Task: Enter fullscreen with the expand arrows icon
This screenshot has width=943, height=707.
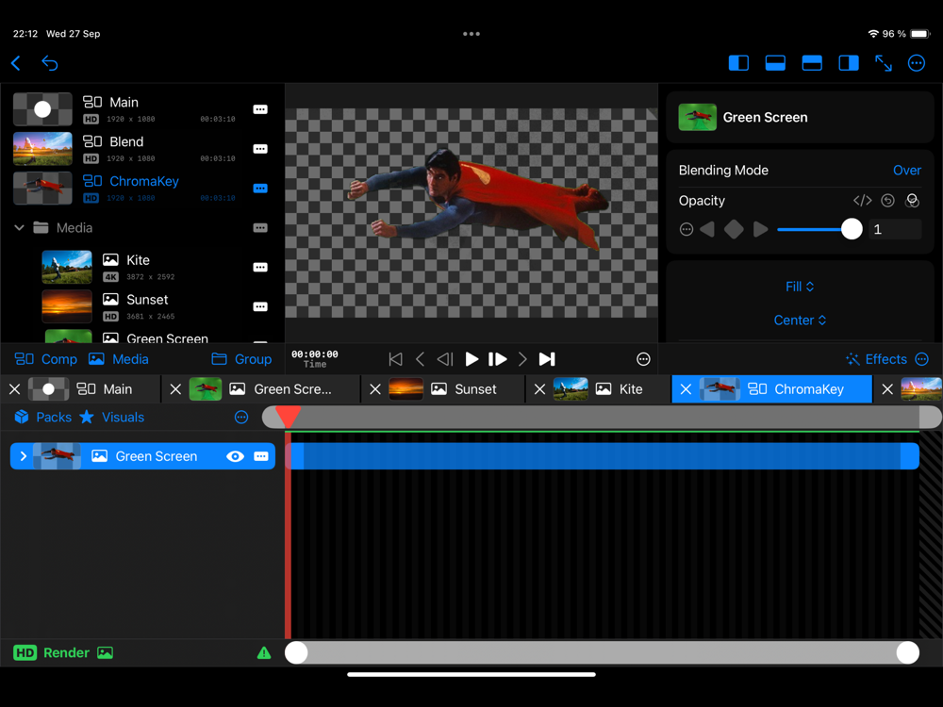Action: [x=884, y=63]
